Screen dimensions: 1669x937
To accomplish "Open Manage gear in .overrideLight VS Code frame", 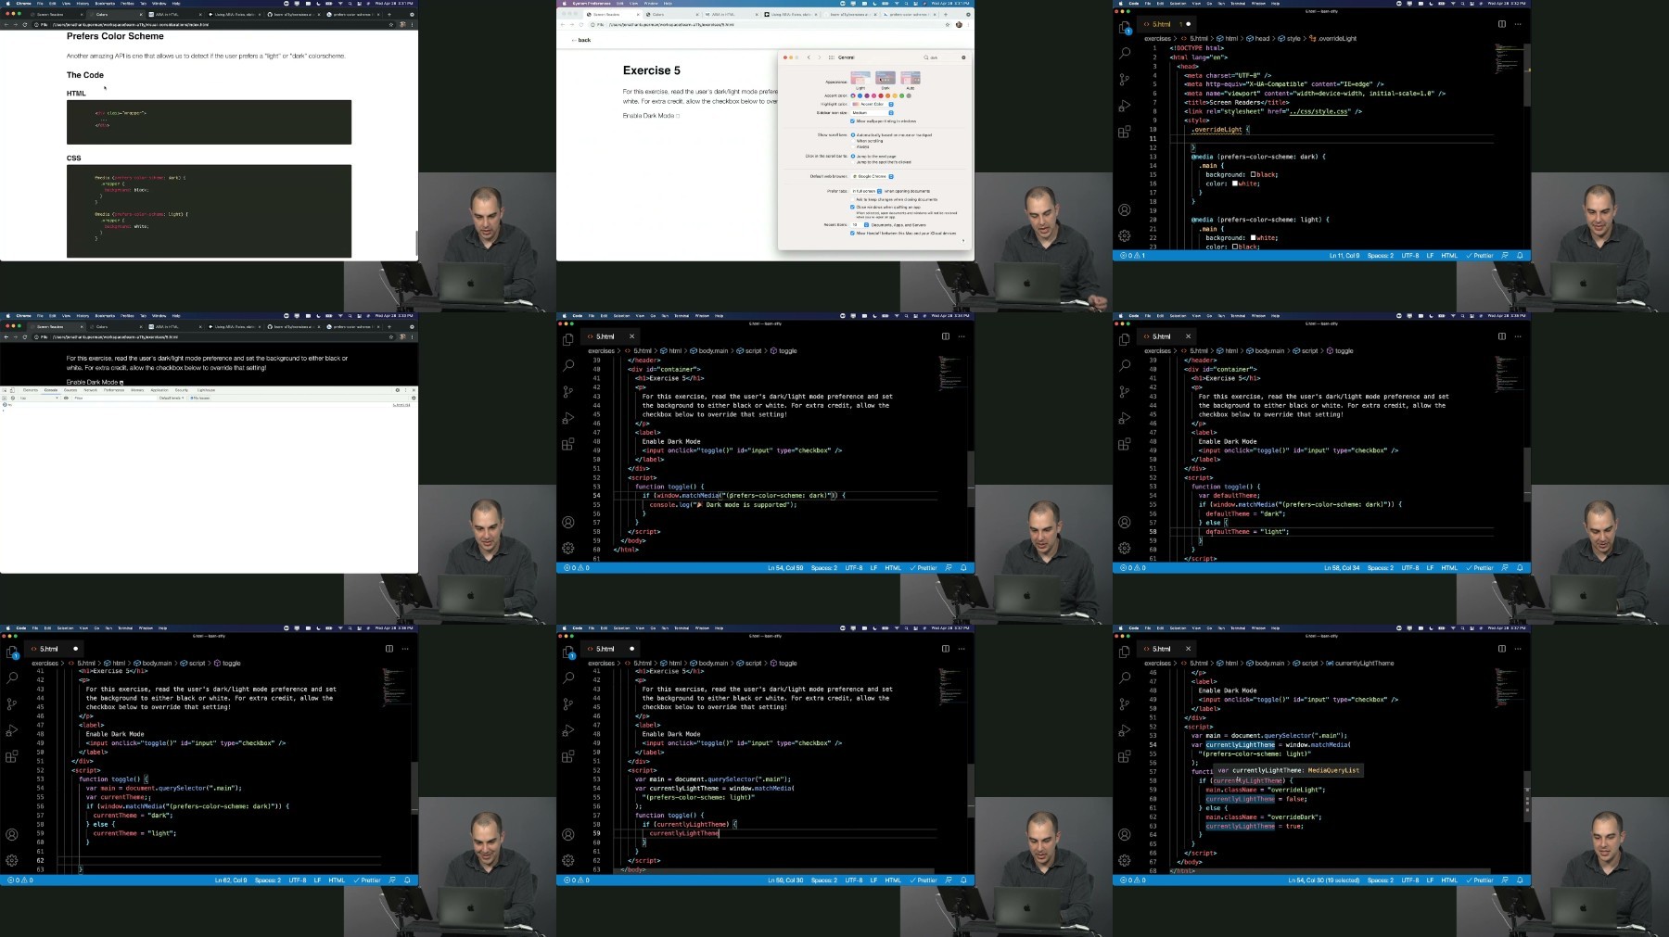I will 1125,236.
